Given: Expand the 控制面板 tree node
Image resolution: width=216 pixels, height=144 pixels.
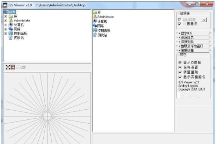Looking at the screenshot, I should coord(6,34).
